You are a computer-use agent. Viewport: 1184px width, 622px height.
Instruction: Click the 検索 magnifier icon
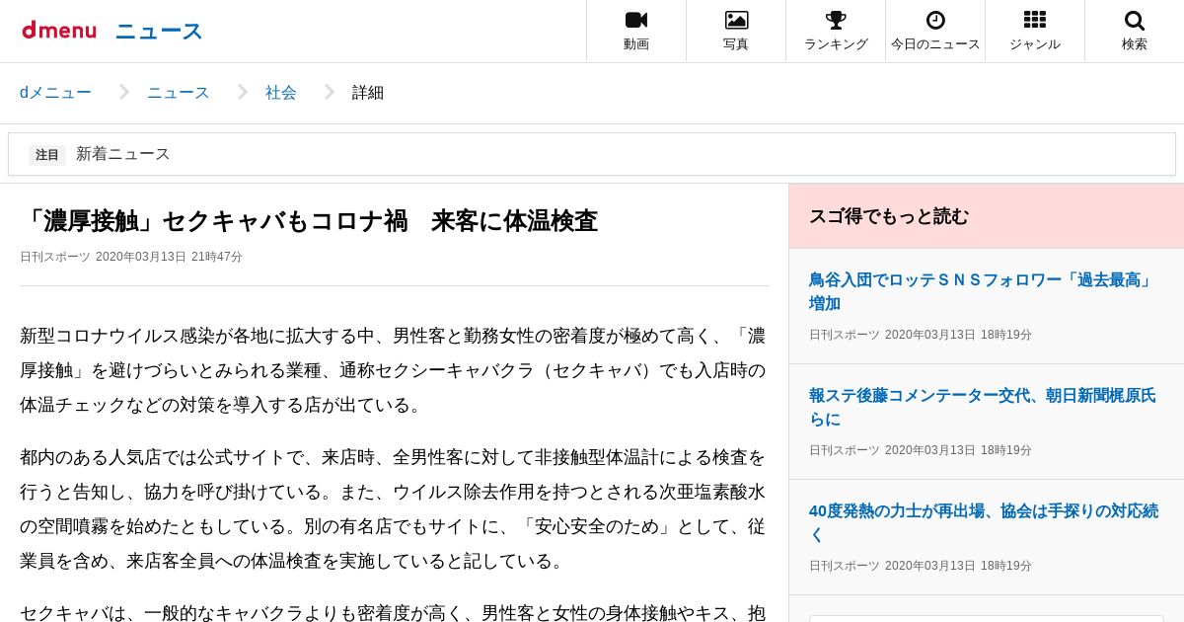[1135, 20]
